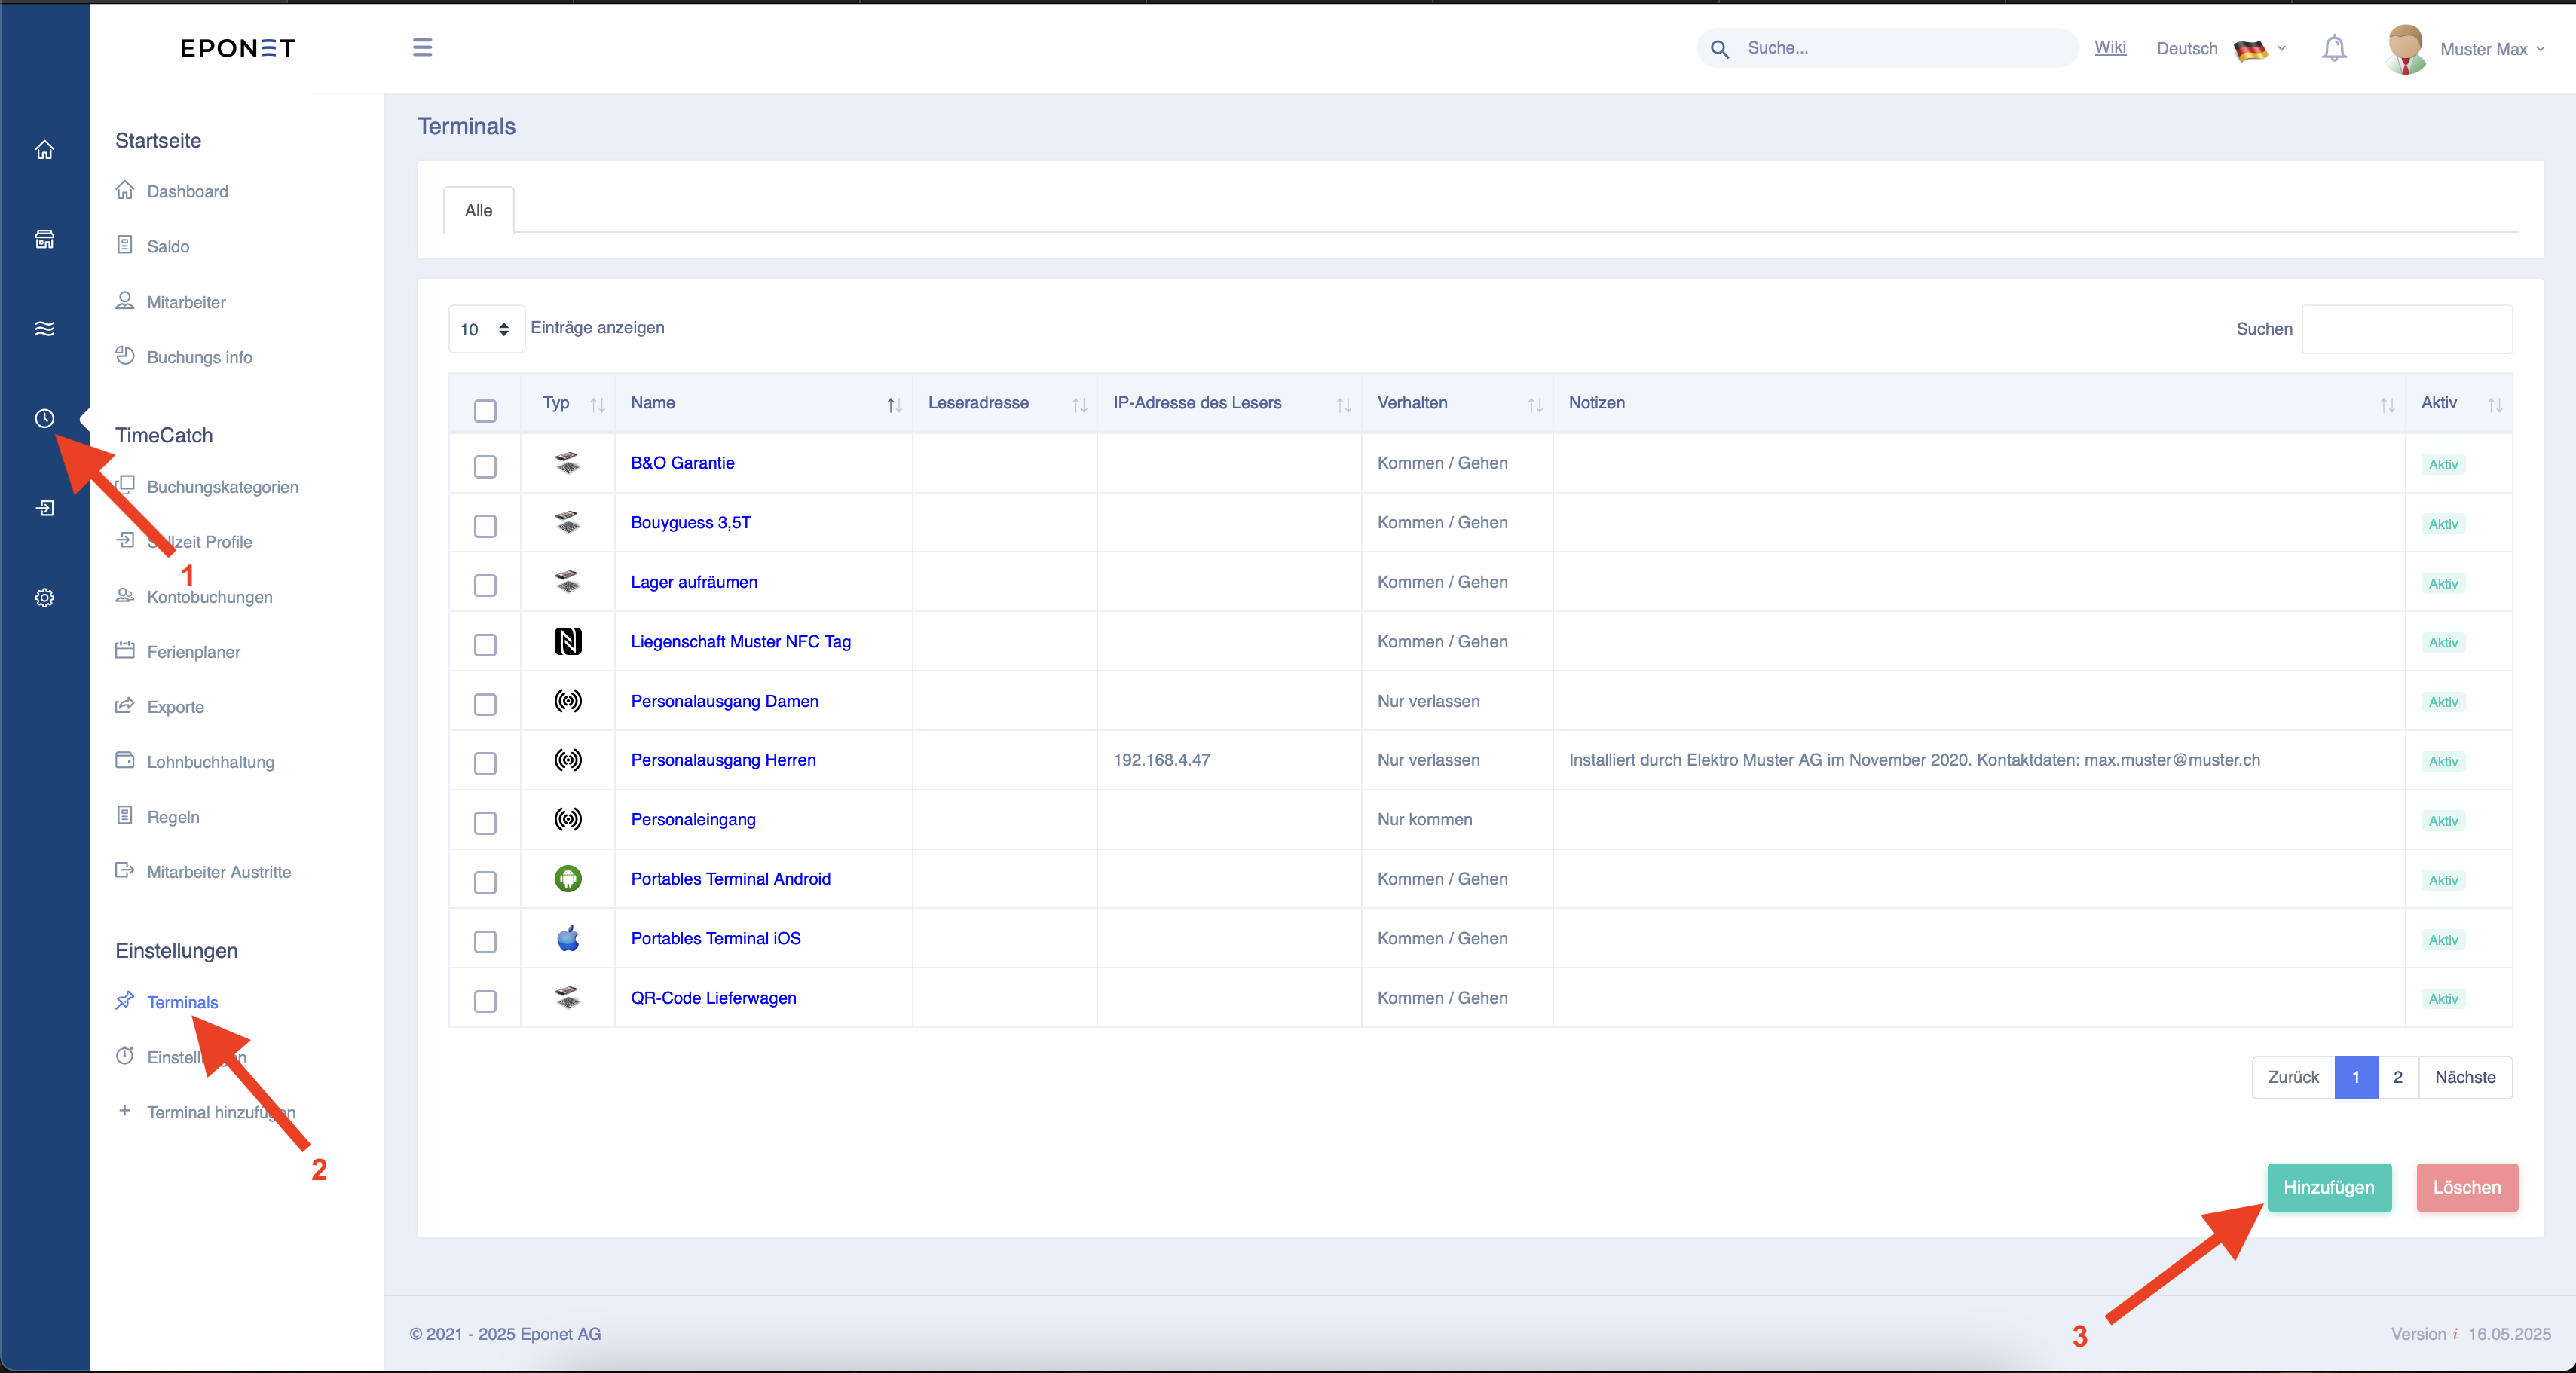Click the green Hinzufügen button

pyautogui.click(x=2329, y=1187)
